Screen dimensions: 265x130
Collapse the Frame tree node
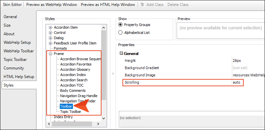[50, 54]
